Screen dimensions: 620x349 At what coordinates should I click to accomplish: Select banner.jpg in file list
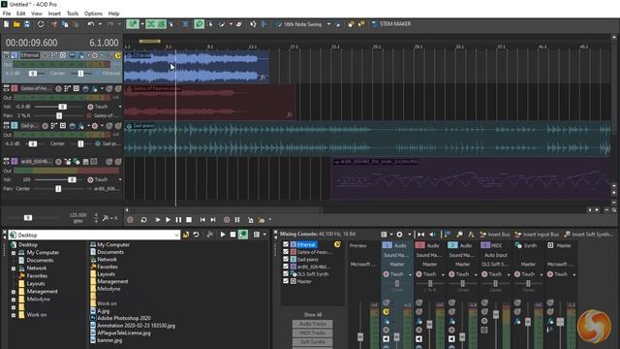106,340
